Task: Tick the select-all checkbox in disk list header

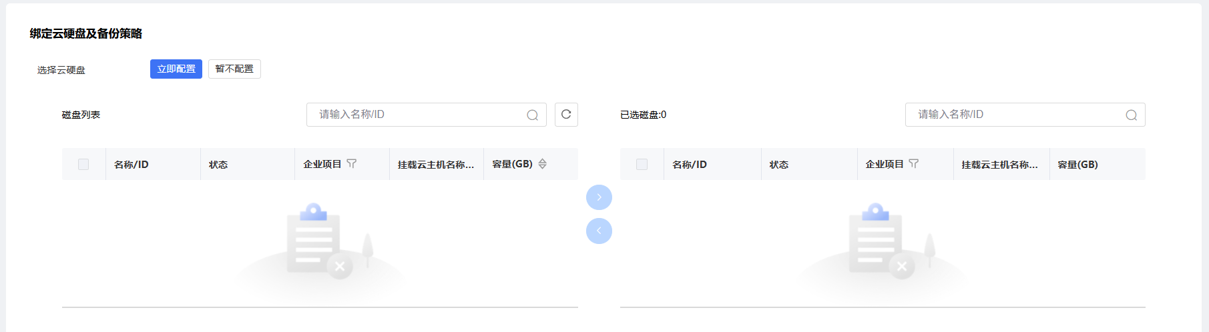Action: [83, 164]
